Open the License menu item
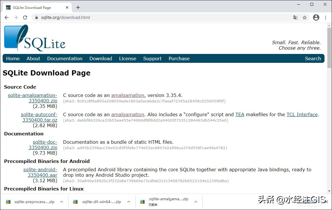 coord(128,59)
